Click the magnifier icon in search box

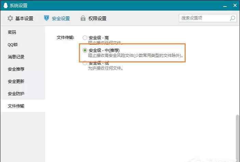click(232, 18)
